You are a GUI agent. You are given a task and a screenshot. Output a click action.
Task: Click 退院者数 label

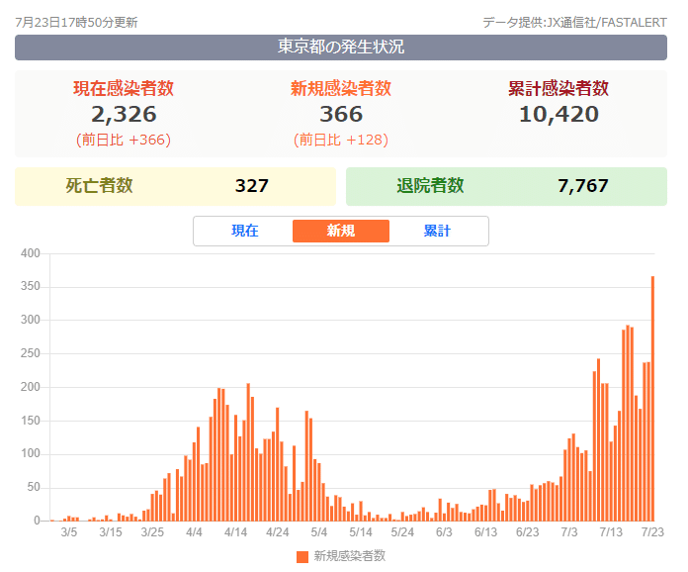pos(430,186)
